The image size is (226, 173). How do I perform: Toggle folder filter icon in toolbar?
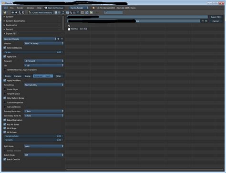click(x=91, y=12)
